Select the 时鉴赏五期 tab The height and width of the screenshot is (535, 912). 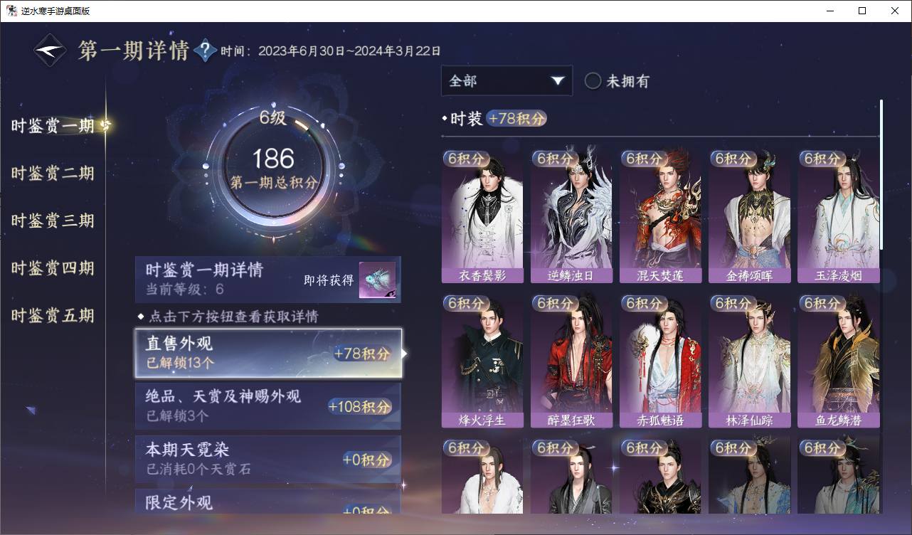pyautogui.click(x=53, y=315)
